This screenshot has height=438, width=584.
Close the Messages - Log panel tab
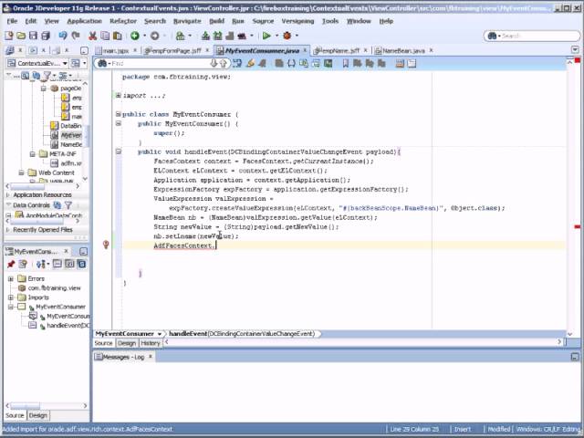151,357
